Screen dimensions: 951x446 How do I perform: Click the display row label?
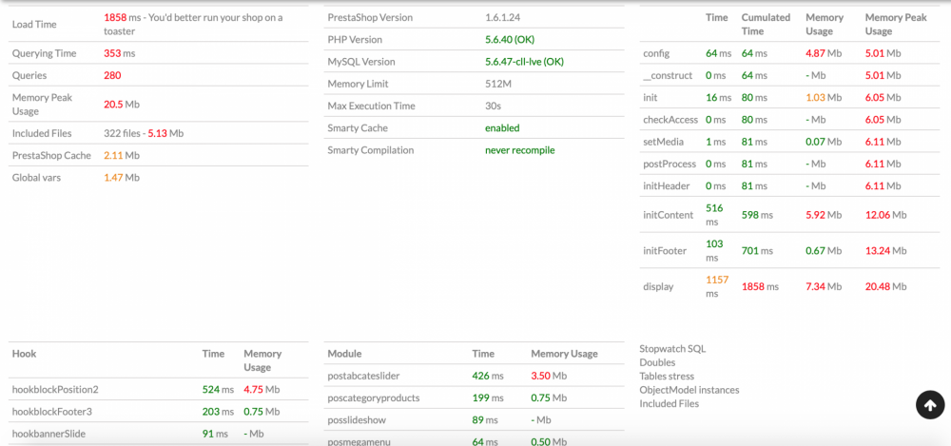[658, 286]
